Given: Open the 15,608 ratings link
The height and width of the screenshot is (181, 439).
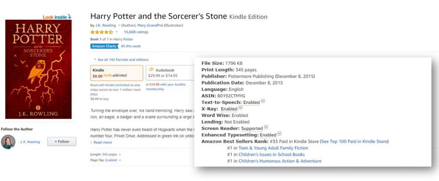Looking at the screenshot, I should [136, 32].
